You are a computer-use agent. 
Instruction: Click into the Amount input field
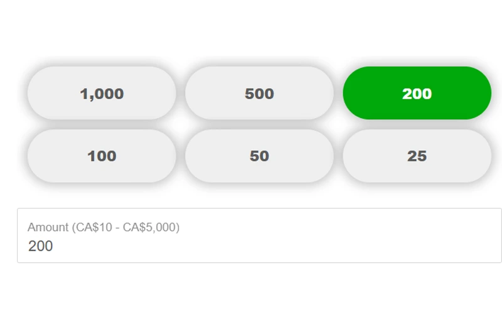point(259,246)
